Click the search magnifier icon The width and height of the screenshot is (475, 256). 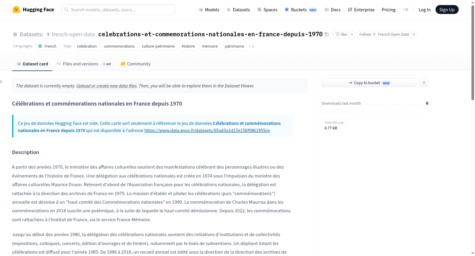point(66,10)
